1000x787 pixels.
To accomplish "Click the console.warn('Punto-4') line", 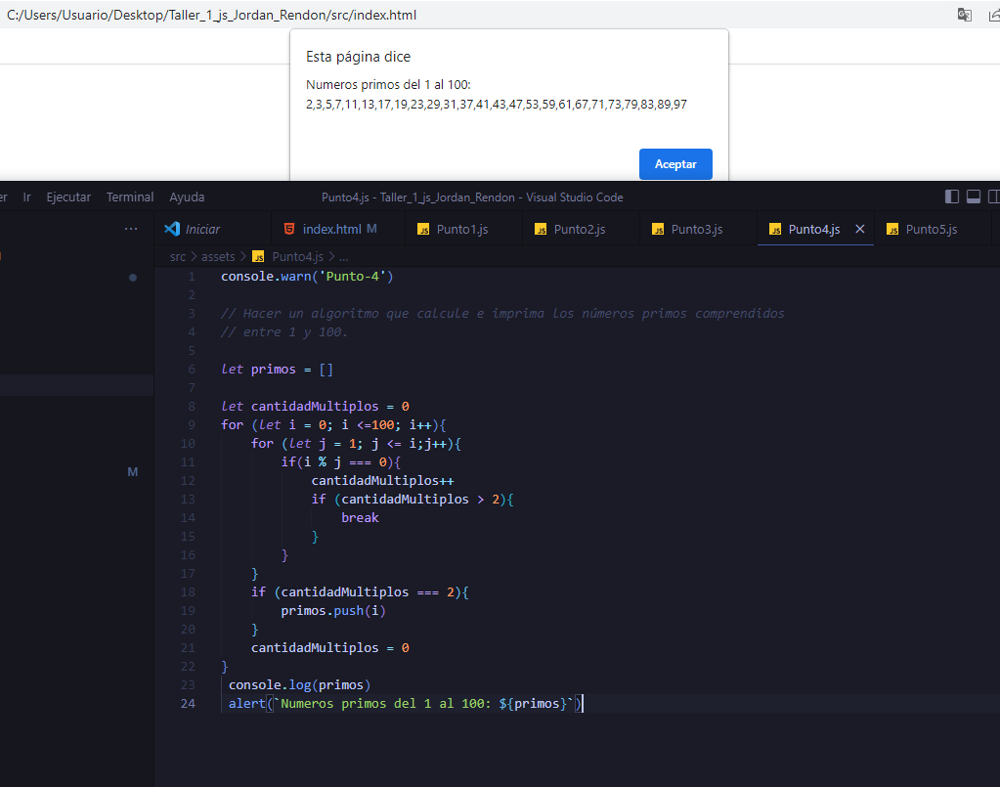I will point(307,276).
